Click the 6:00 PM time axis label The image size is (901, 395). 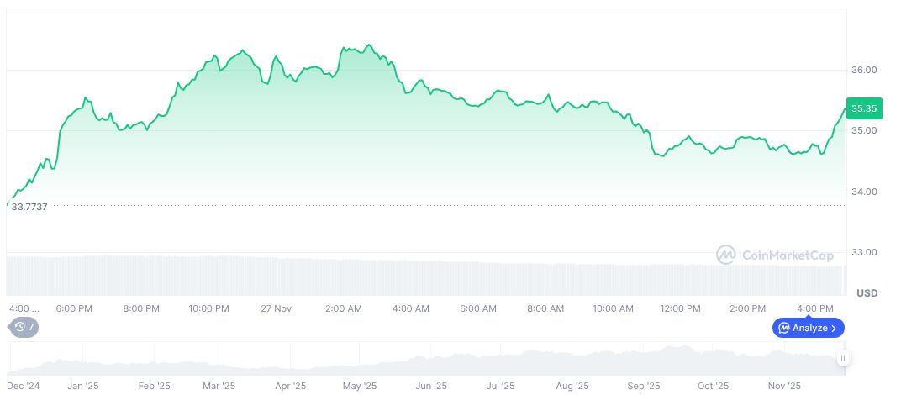pos(74,308)
